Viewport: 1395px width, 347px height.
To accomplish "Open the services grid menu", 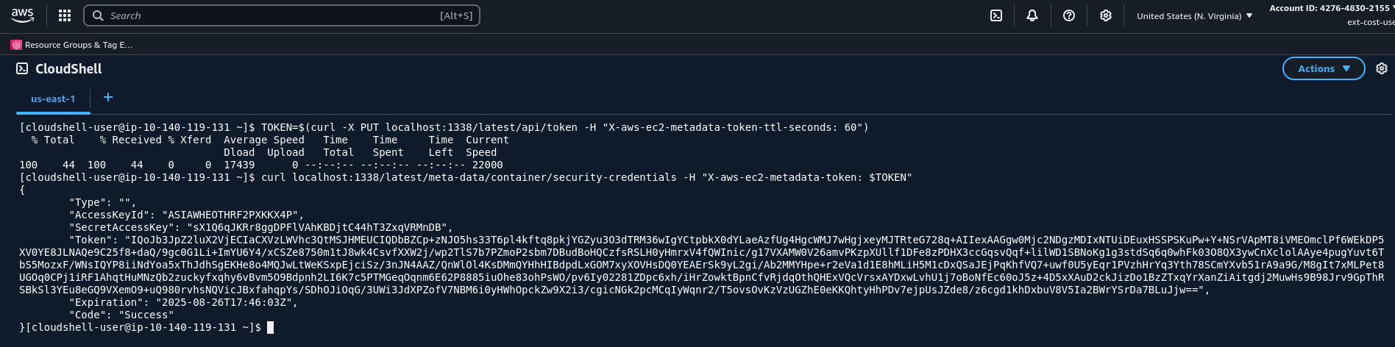I will pos(65,15).
